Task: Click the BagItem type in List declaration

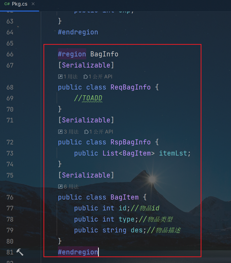Action: click(137, 153)
